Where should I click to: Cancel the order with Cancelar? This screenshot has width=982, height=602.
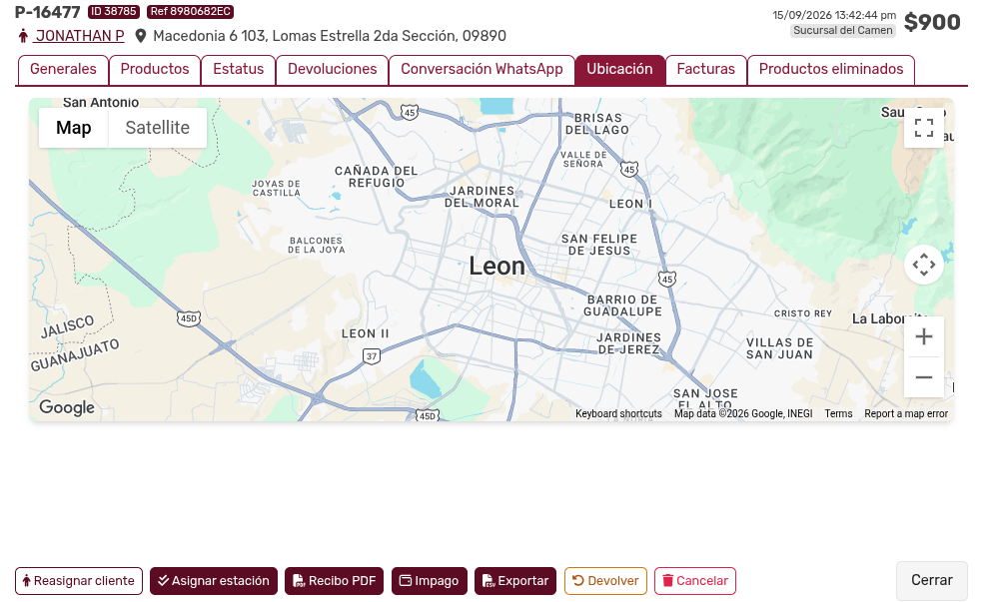click(x=695, y=581)
